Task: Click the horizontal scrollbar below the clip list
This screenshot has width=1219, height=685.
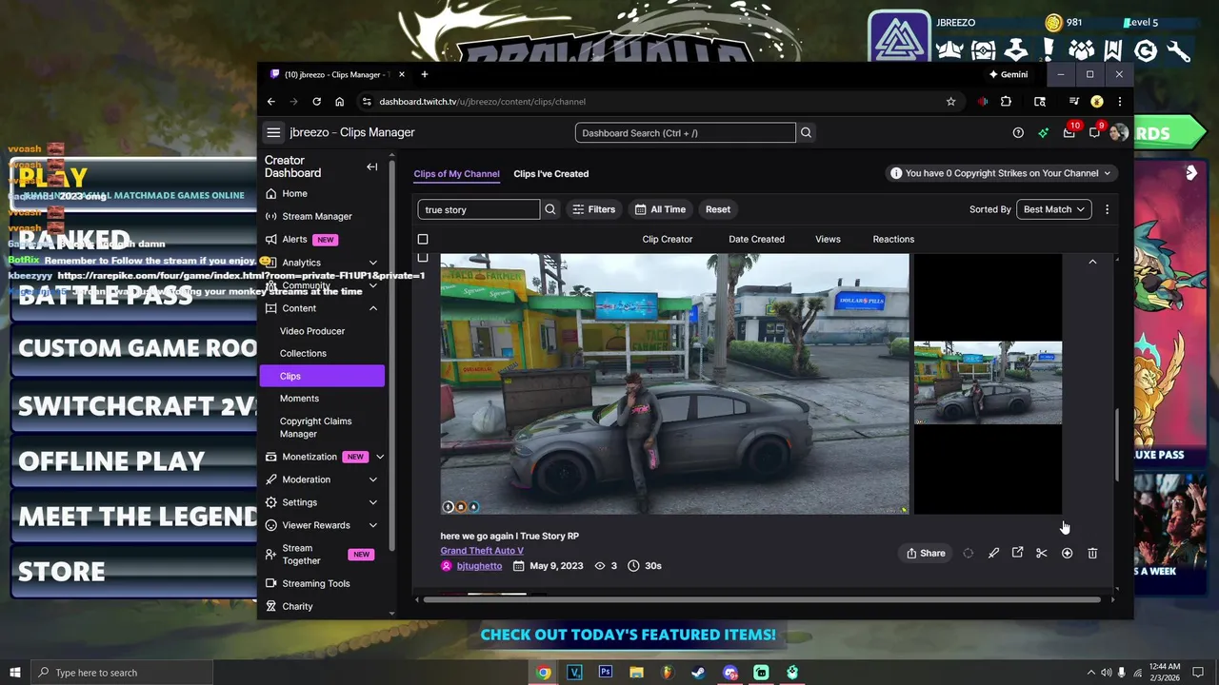Action: 762,599
